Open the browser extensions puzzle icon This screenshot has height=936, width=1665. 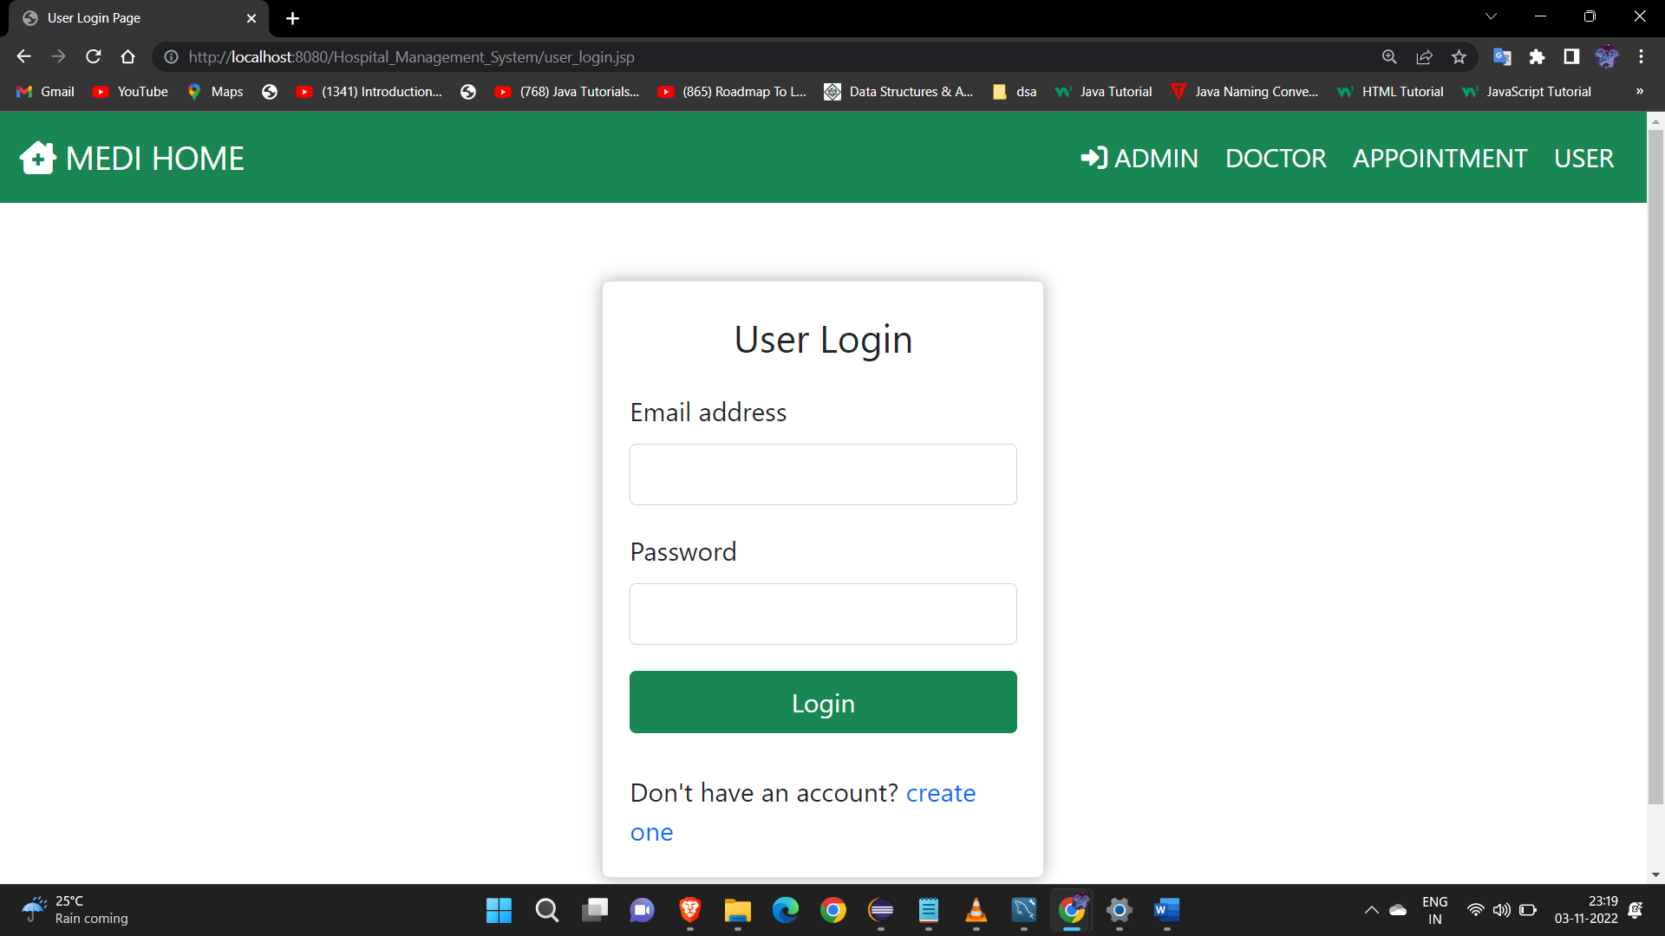[1537, 56]
